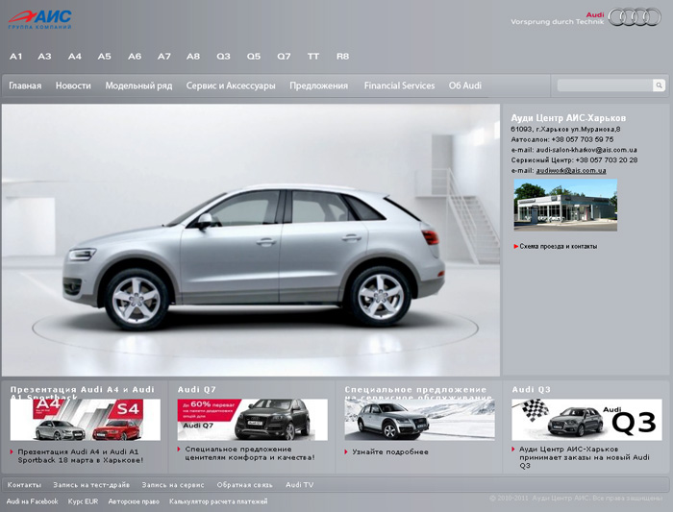Viewport: 673px width, 512px height.
Task: Click the service offer snow banner
Action: click(419, 420)
